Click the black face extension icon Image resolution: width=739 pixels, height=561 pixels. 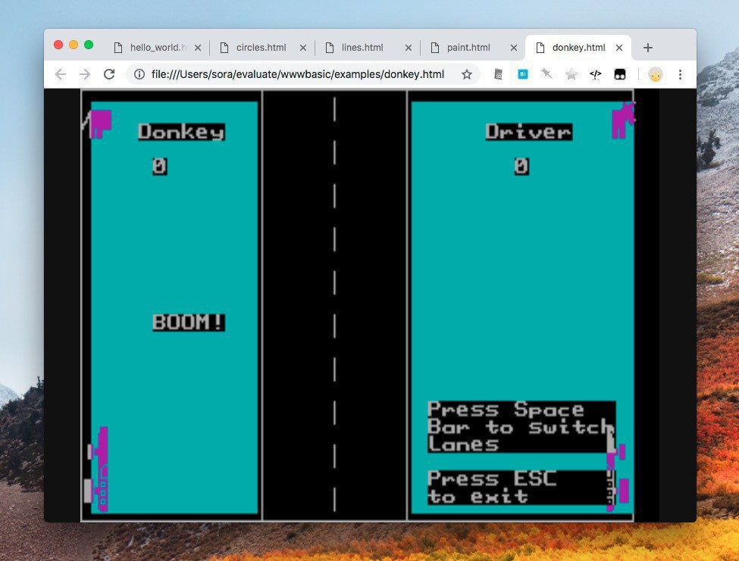tap(620, 74)
